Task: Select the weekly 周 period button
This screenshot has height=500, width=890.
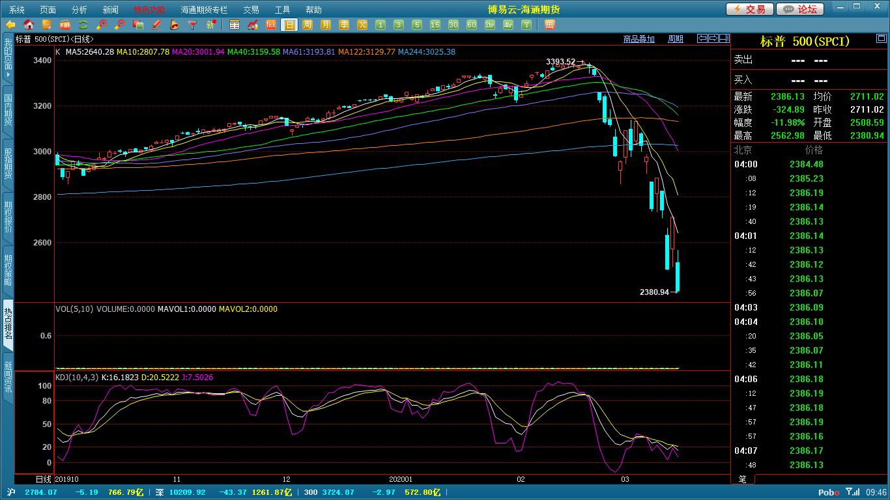Action: (308, 25)
